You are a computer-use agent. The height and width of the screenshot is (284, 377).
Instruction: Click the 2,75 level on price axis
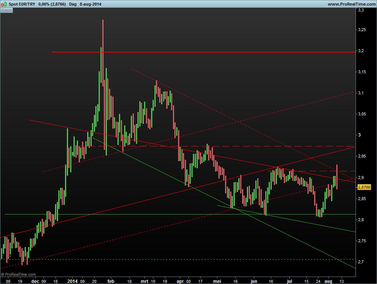pyautogui.click(x=362, y=241)
